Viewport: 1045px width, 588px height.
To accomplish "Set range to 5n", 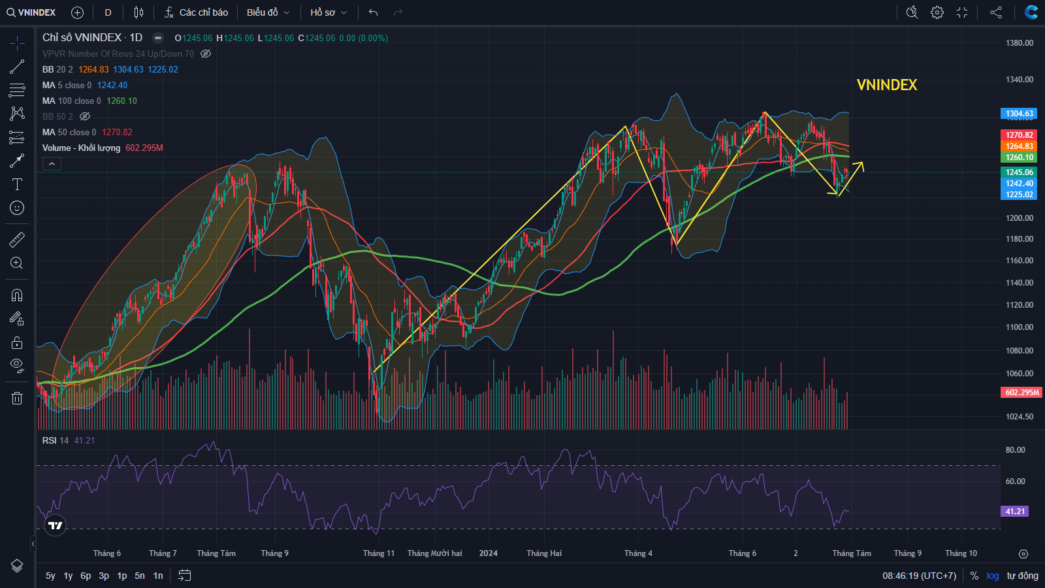I will (x=140, y=576).
